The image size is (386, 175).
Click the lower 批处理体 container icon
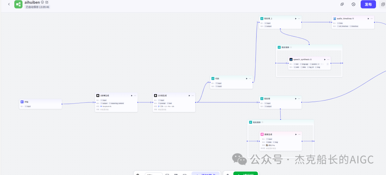click(x=251, y=122)
